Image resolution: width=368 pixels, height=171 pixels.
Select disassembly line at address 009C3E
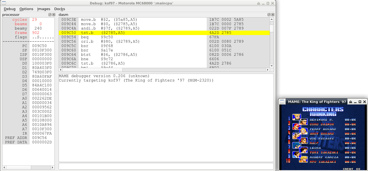coord(164,19)
